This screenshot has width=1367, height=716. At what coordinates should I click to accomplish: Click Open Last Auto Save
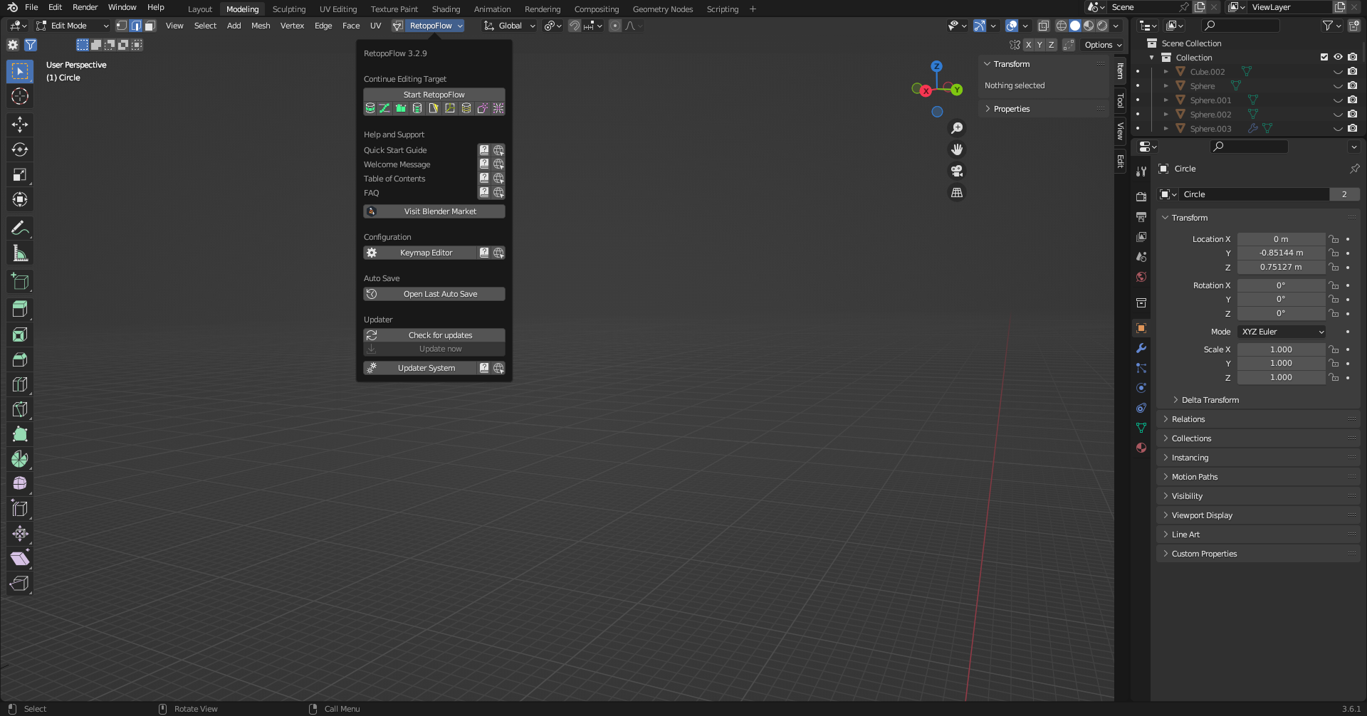[434, 294]
